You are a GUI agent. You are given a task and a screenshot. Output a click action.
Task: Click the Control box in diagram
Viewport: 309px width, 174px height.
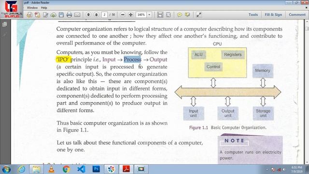point(213,67)
